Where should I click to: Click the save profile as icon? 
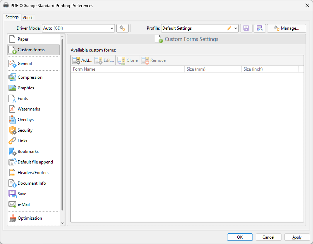[x=260, y=28]
